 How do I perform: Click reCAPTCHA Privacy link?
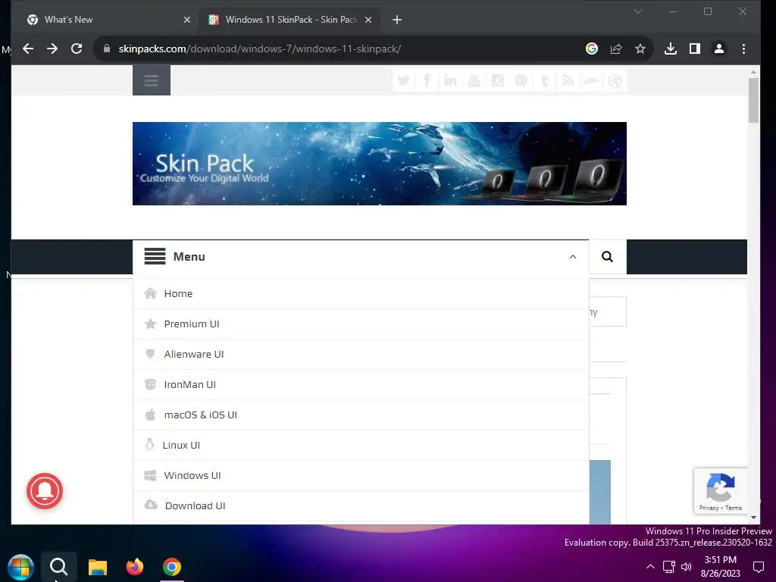pos(709,508)
